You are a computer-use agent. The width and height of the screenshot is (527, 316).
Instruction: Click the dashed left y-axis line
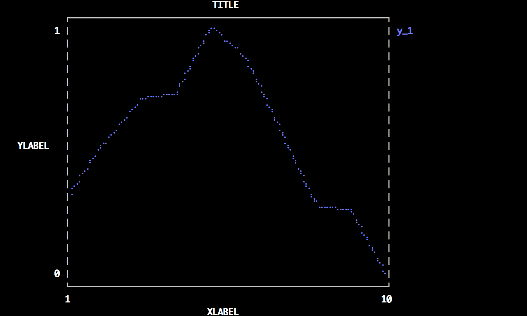pyautogui.click(x=68, y=150)
